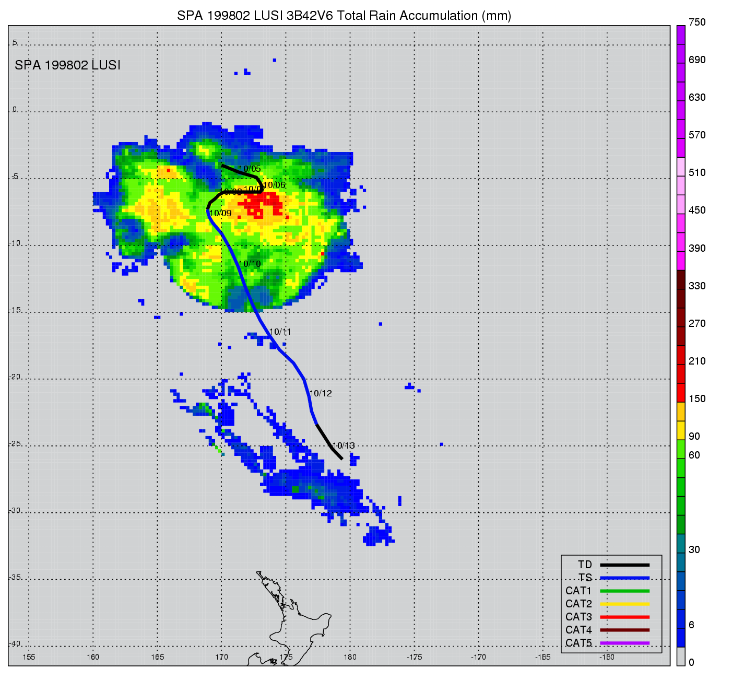Click the blue TS line in legend
Viewport: 744px width, 692px height.
tap(624, 578)
